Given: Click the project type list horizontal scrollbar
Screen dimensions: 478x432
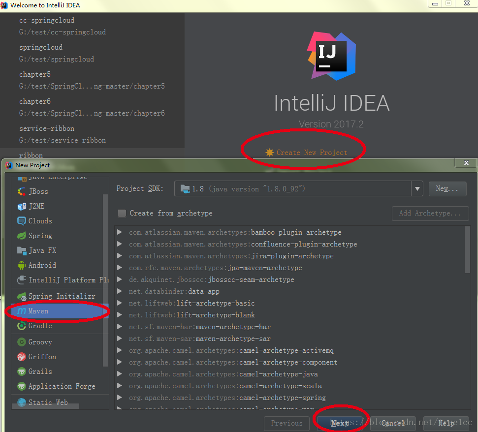Looking at the screenshot, I should 45,406.
